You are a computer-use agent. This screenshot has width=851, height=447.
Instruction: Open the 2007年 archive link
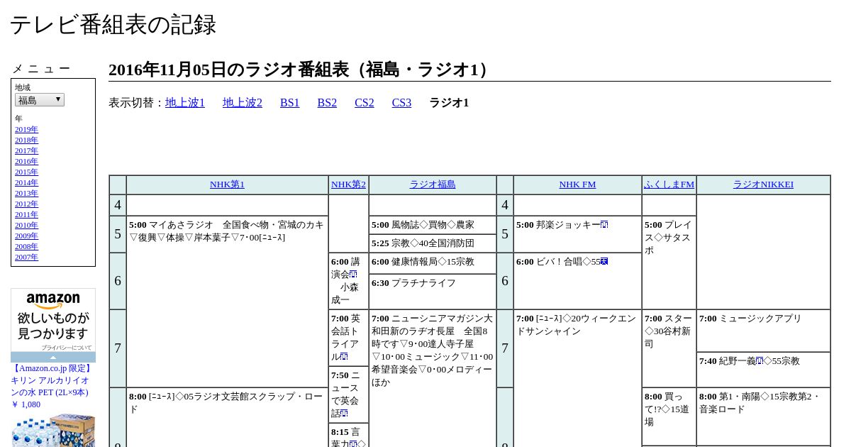pos(26,257)
